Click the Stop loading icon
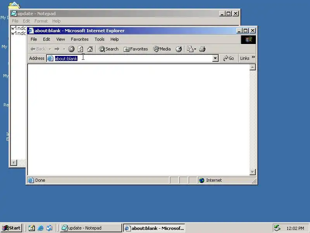Screen dimensions: 310x233 tap(71, 49)
